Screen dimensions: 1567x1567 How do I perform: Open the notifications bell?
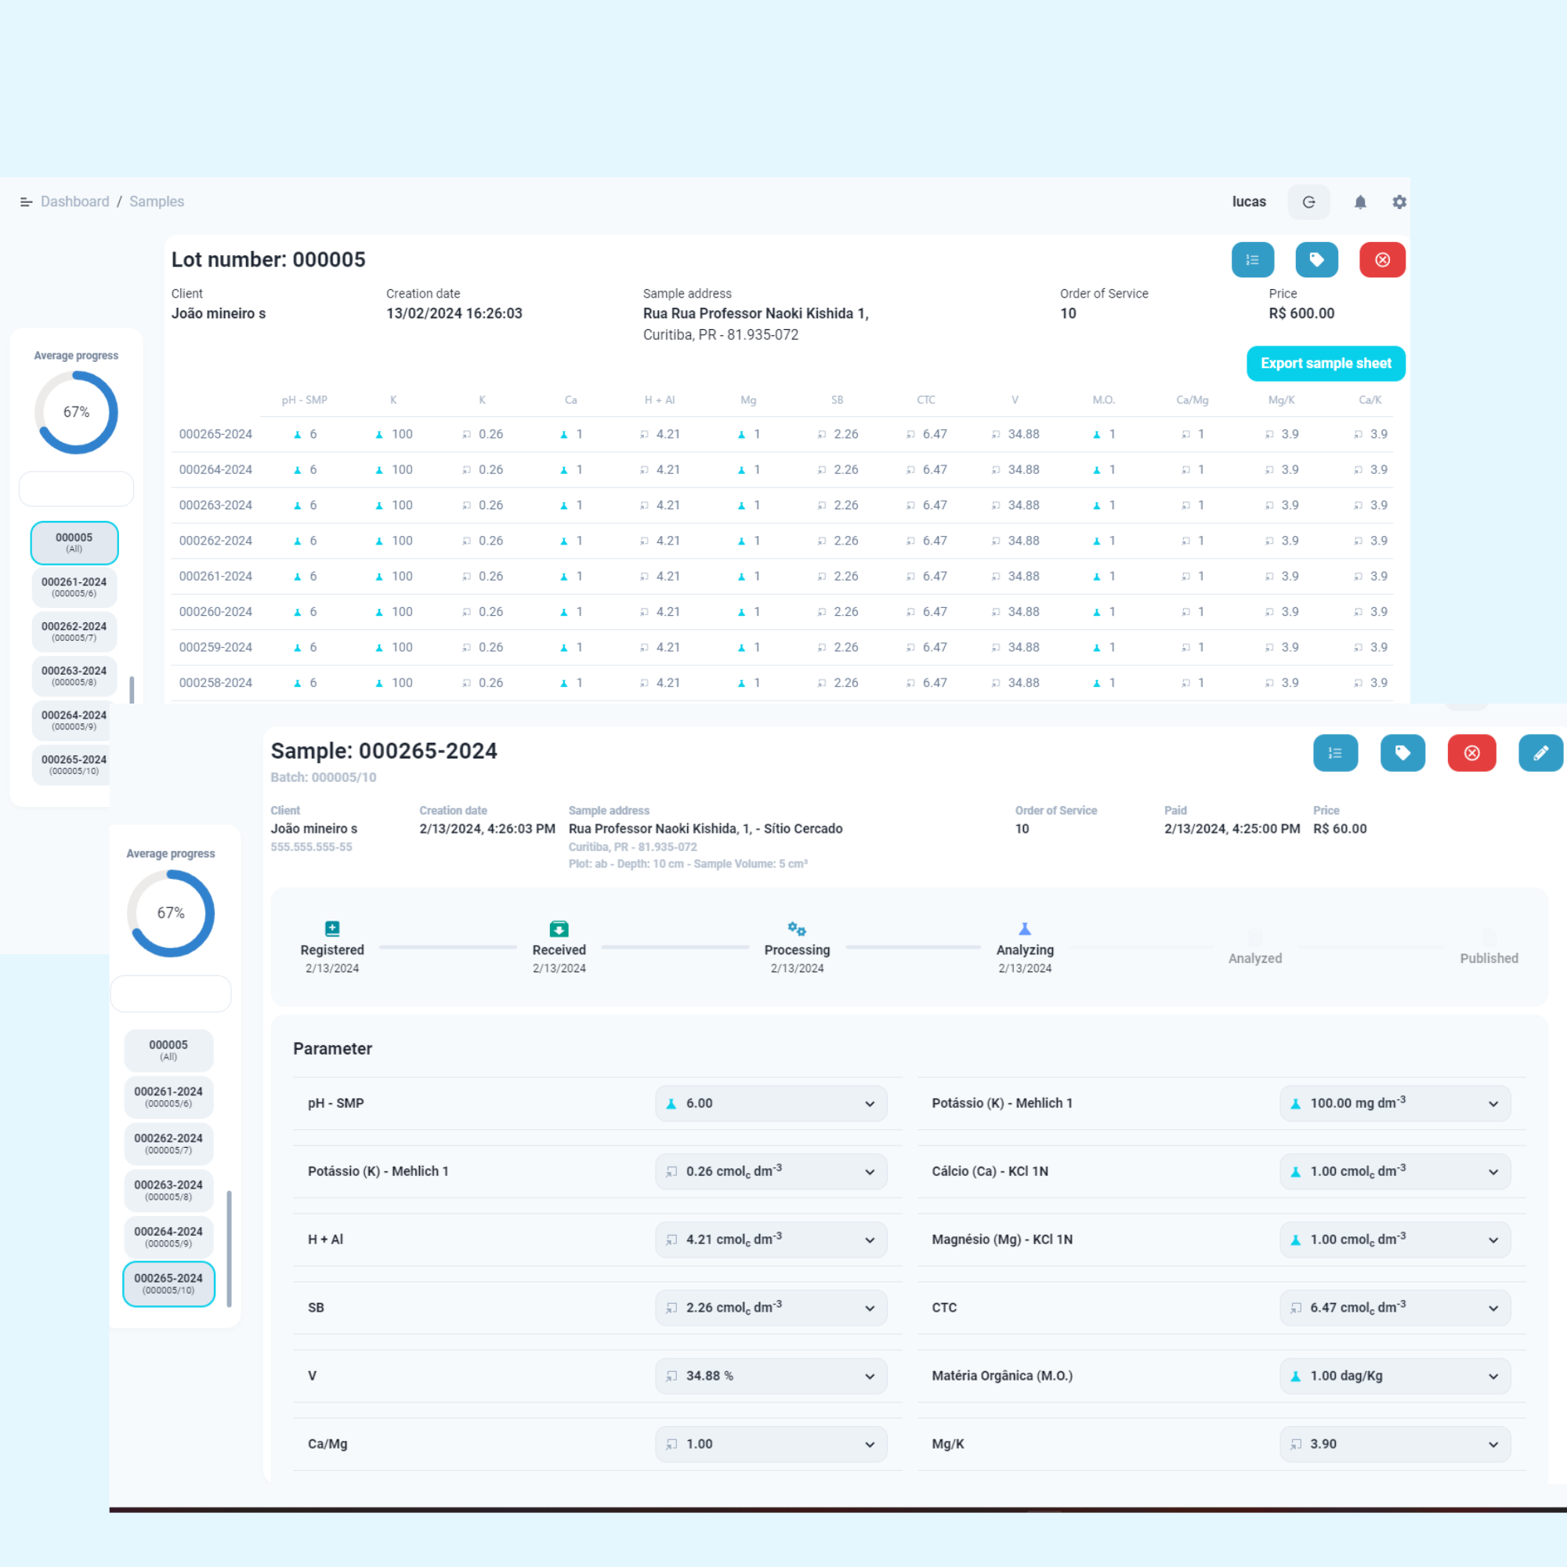tap(1360, 202)
